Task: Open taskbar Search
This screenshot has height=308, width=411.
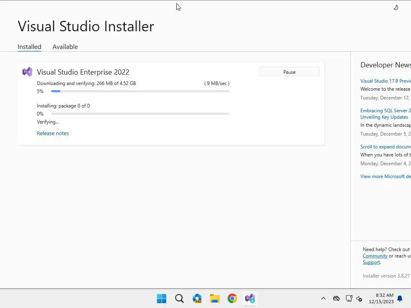Action: click(179, 298)
